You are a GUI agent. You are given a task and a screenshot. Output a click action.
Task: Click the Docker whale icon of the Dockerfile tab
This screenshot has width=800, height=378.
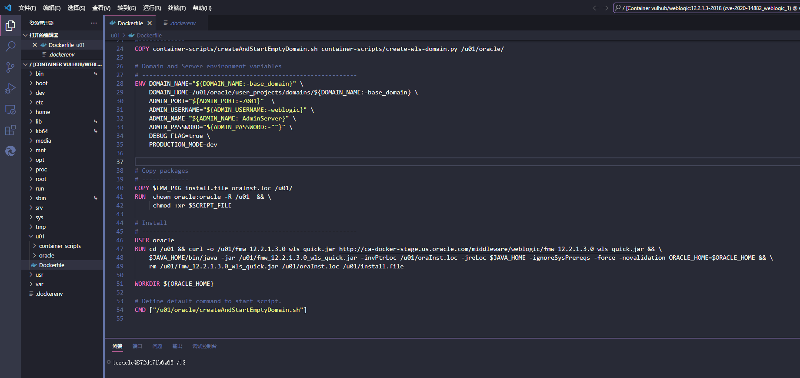pos(113,23)
